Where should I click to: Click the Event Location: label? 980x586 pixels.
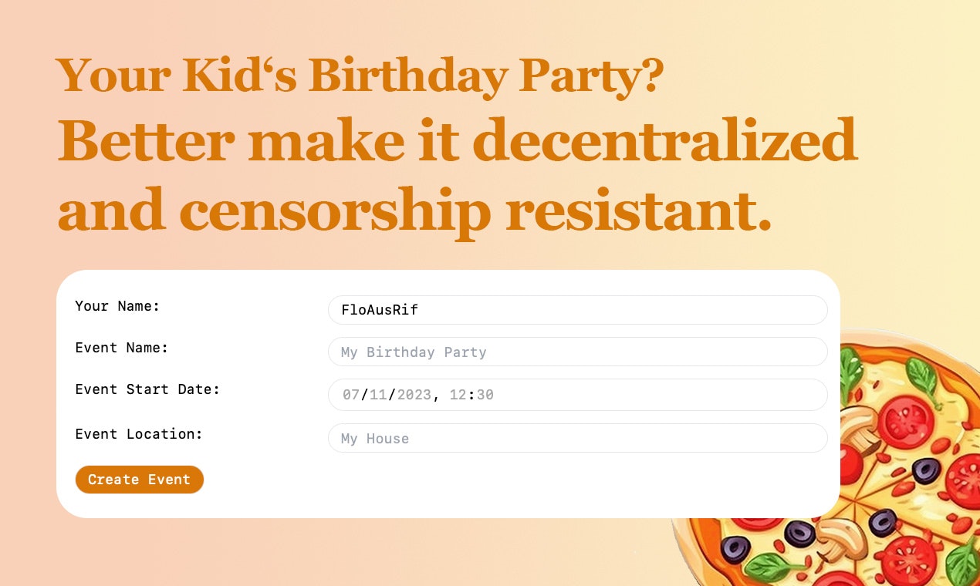pos(139,434)
